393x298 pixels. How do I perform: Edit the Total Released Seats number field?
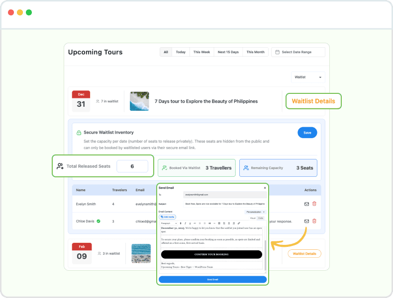(x=132, y=166)
